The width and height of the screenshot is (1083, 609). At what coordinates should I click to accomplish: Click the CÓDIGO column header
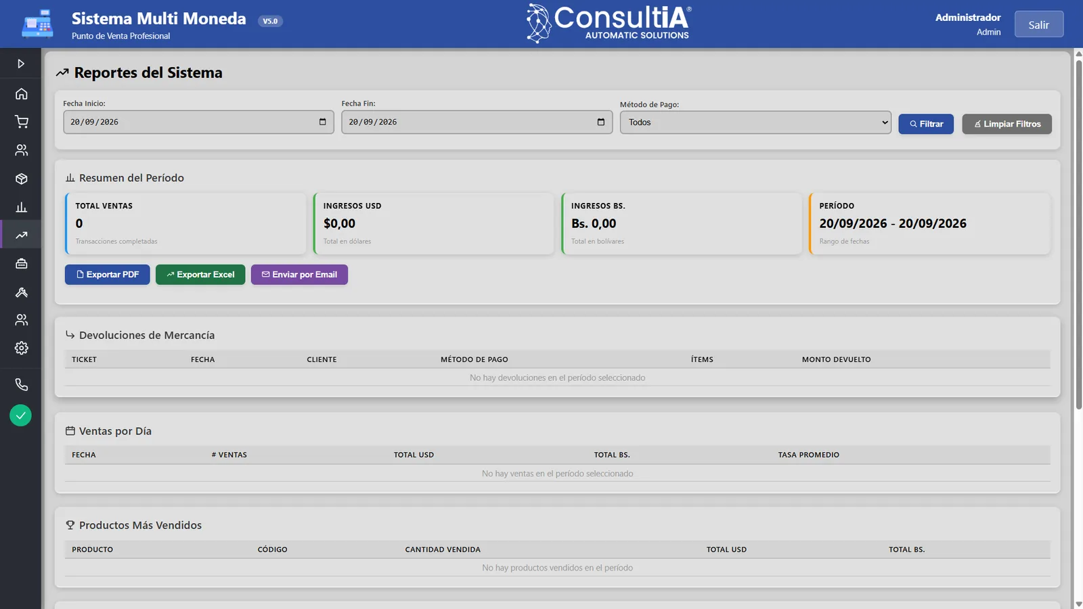(x=272, y=549)
